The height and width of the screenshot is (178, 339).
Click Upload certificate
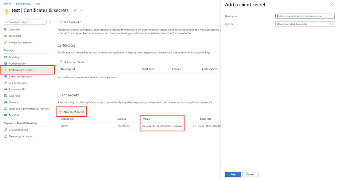coord(72,62)
